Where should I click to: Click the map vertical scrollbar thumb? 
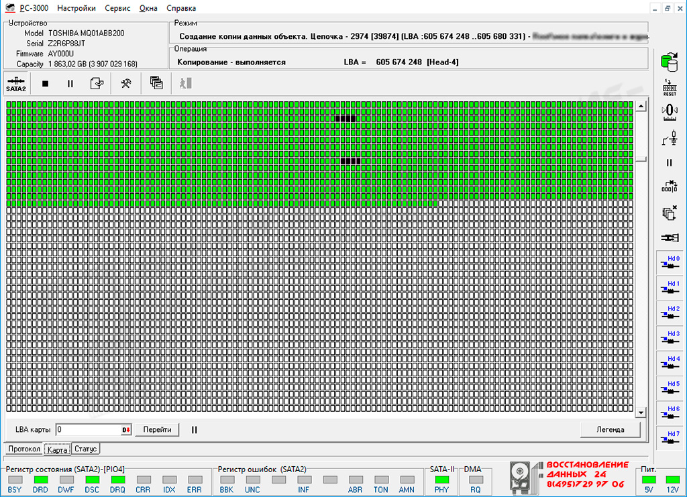tap(641, 159)
